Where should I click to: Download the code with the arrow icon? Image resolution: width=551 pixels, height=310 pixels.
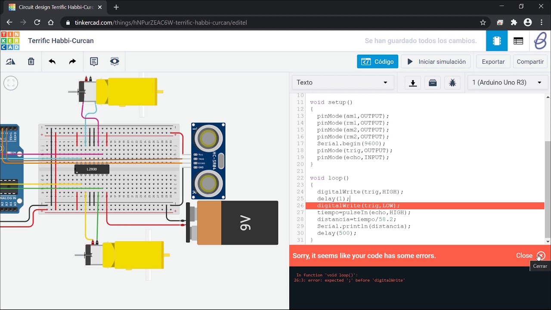[413, 83]
